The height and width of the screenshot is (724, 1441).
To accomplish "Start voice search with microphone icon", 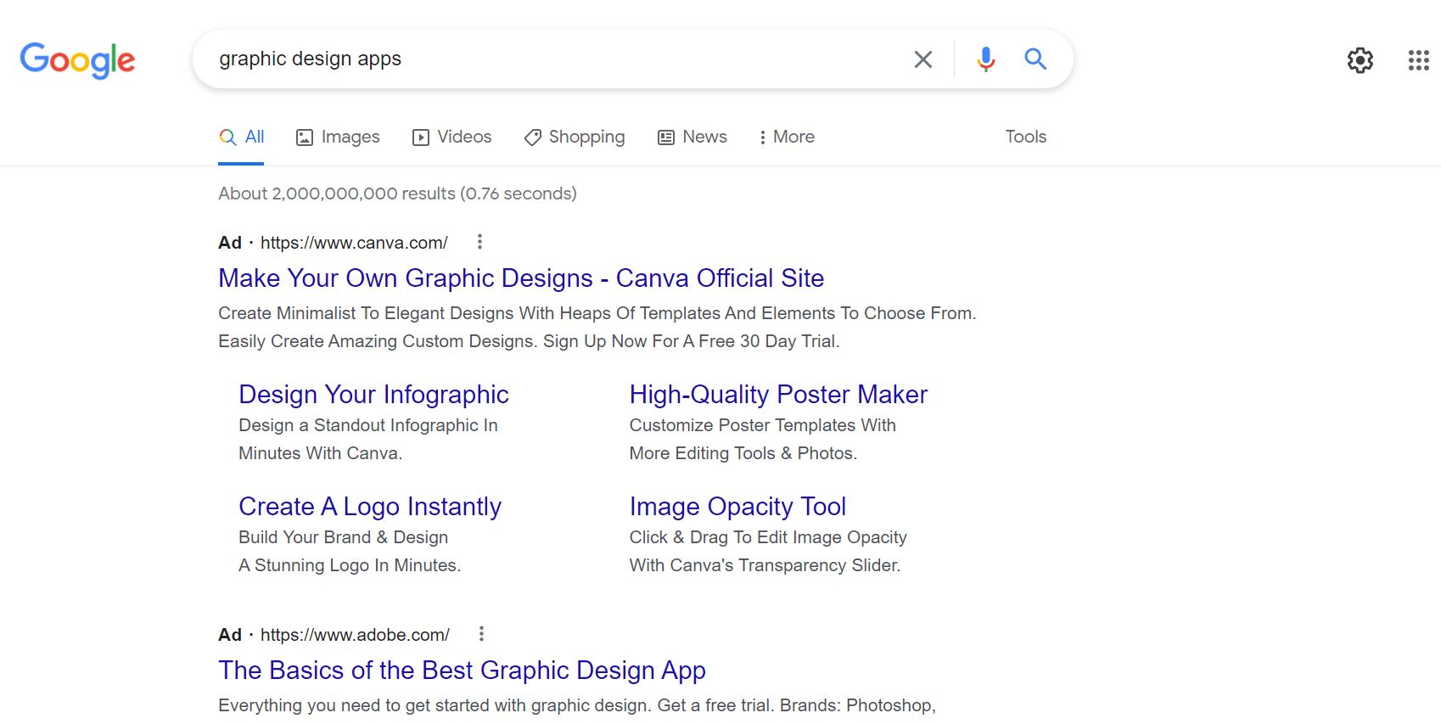I will point(985,59).
